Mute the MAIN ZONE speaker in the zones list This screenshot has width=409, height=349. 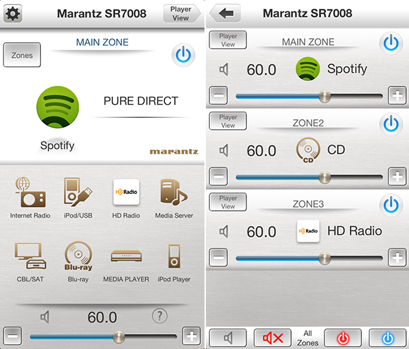[x=224, y=70]
